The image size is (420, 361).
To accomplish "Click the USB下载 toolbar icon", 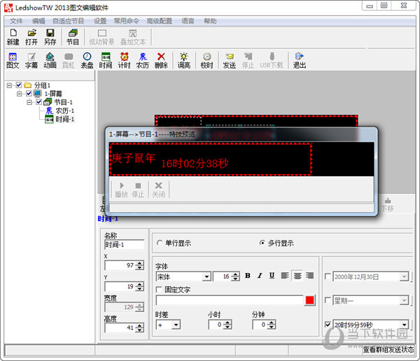I will [272, 61].
